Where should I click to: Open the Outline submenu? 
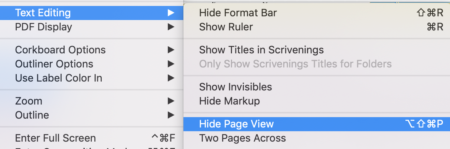point(92,115)
